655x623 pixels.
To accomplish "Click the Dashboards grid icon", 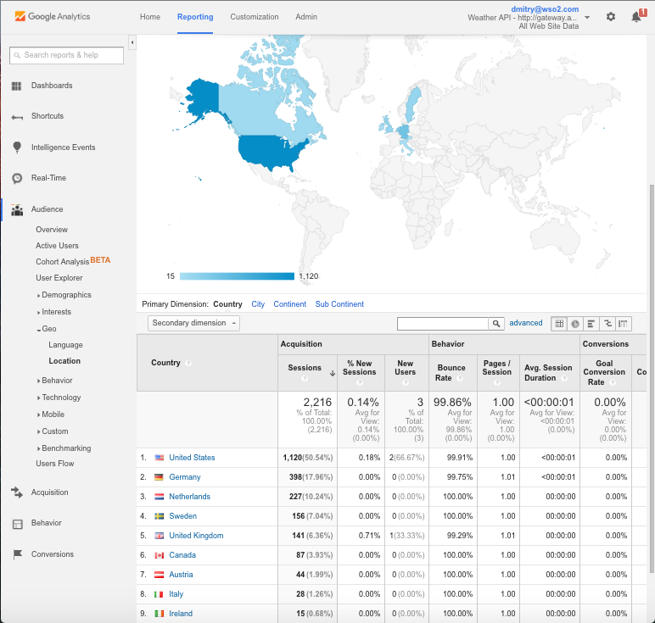I will (x=16, y=86).
